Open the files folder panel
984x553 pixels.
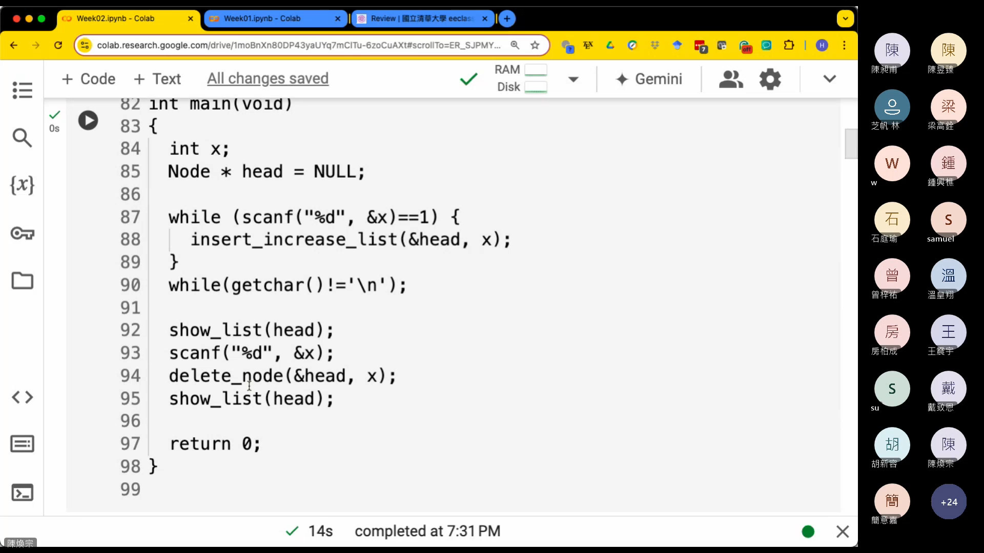(x=22, y=281)
